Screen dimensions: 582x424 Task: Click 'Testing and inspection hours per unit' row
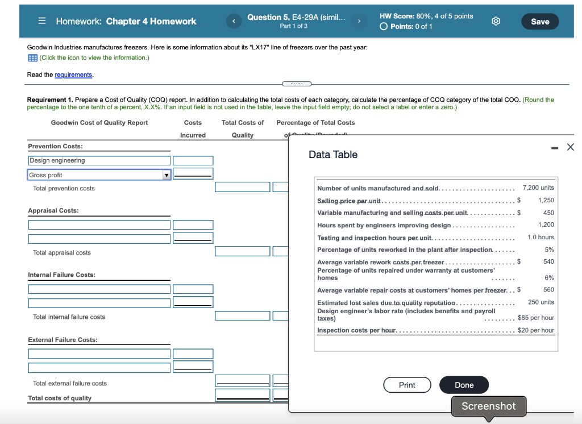coord(435,237)
